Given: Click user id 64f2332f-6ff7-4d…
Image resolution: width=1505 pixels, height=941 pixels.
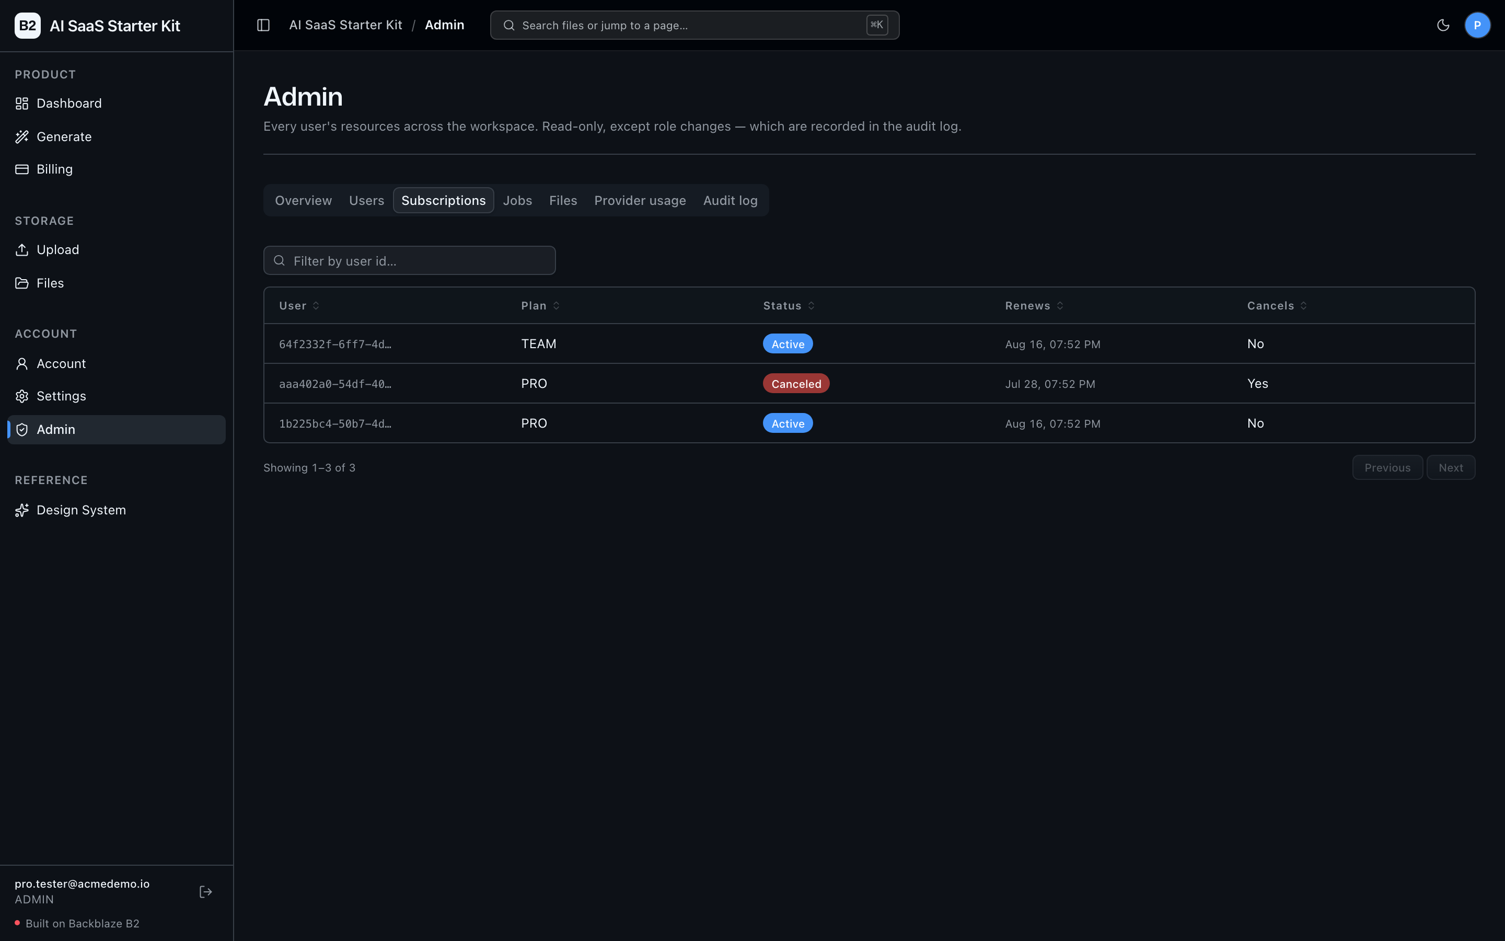Looking at the screenshot, I should tap(335, 344).
